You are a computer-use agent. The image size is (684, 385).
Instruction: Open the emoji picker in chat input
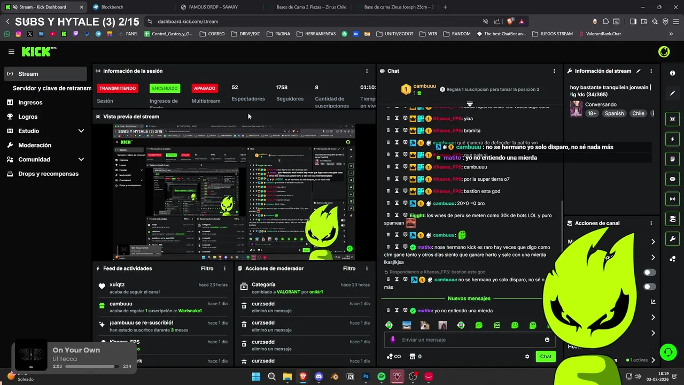pos(547,340)
